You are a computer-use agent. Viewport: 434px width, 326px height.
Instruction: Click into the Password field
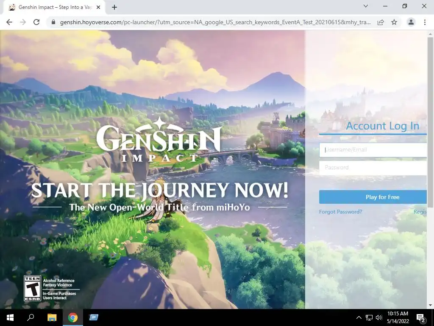(x=373, y=168)
